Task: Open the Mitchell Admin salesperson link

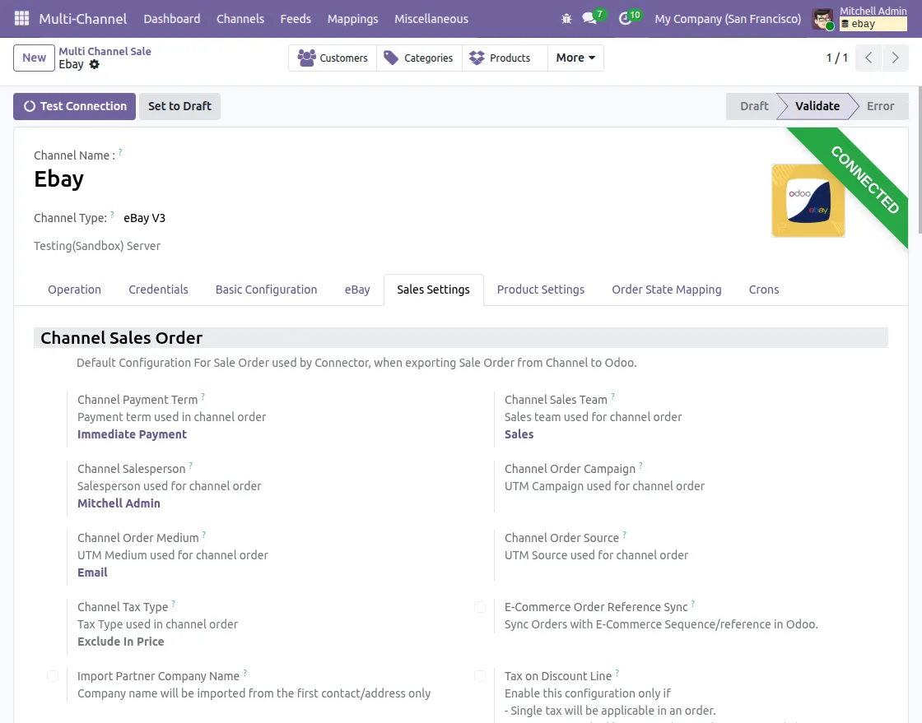Action: [119, 503]
